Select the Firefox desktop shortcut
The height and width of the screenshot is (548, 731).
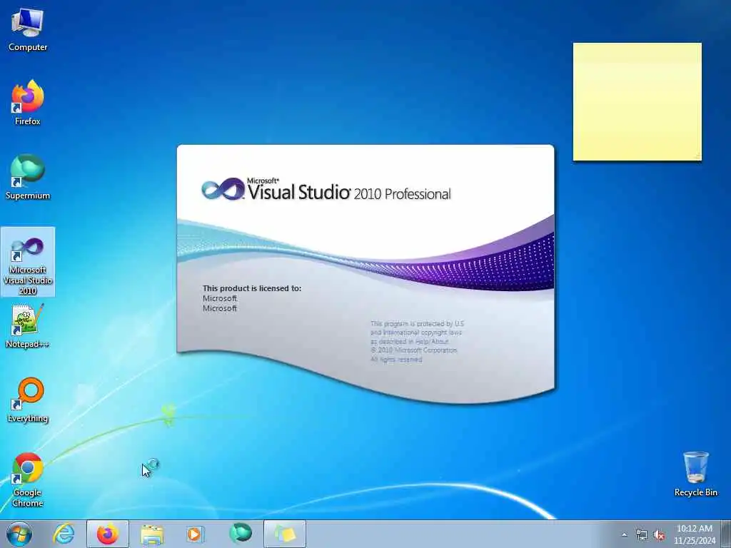pos(28,103)
